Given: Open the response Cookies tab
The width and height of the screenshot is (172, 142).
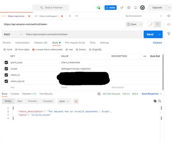Looking at the screenshot, I should coord(15,94).
